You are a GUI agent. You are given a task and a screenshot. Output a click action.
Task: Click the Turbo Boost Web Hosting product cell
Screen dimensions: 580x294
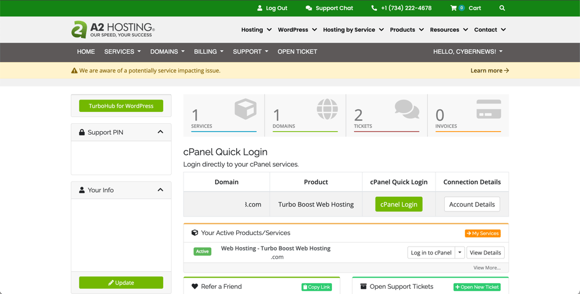coord(316,204)
